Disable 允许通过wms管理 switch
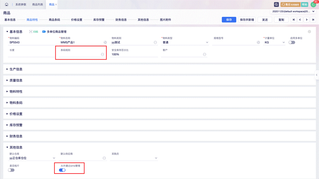Image resolution: width=319 pixels, height=179 pixels. pos(62,170)
